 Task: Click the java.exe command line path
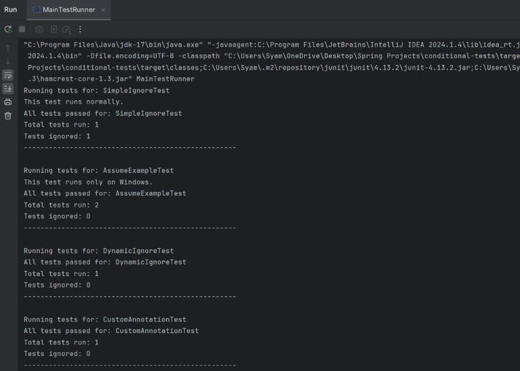point(113,45)
